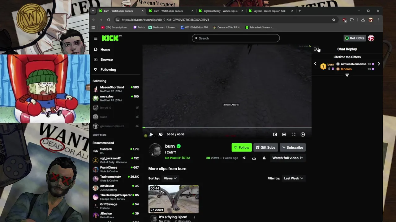Click the Kick search field

236,38
